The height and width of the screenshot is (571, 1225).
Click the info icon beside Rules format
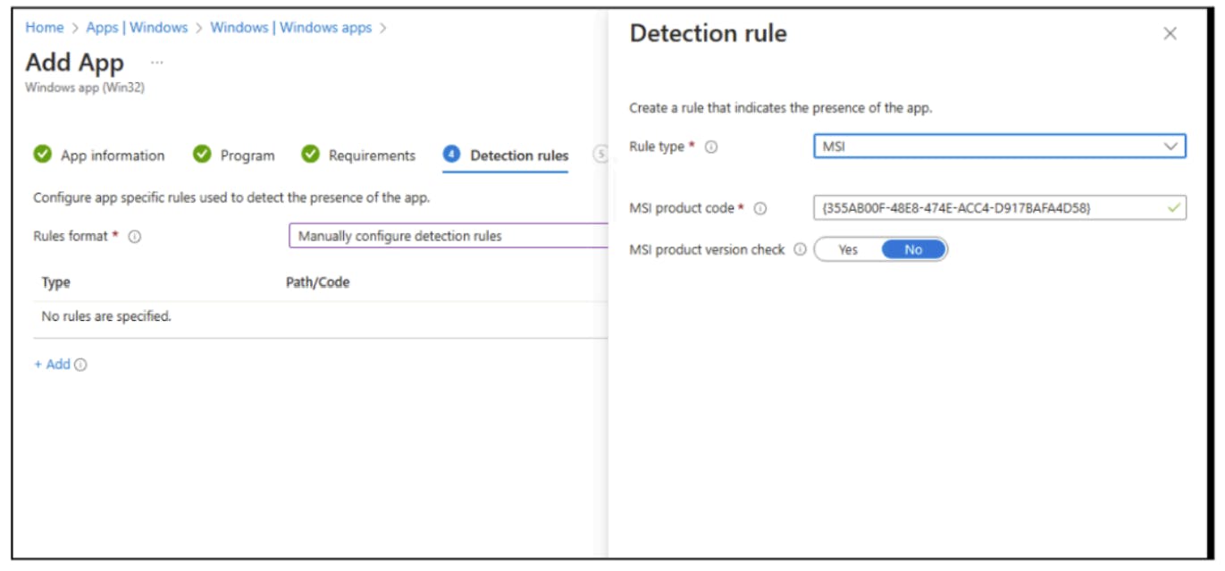tap(135, 237)
